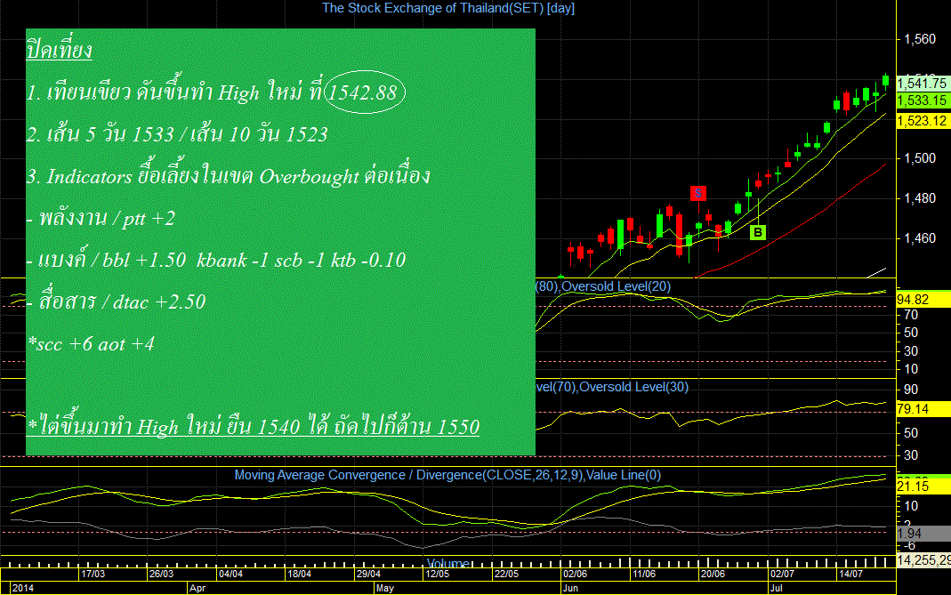Click the 18/04 date on the timeline
Image resolution: width=951 pixels, height=595 pixels.
point(299,574)
